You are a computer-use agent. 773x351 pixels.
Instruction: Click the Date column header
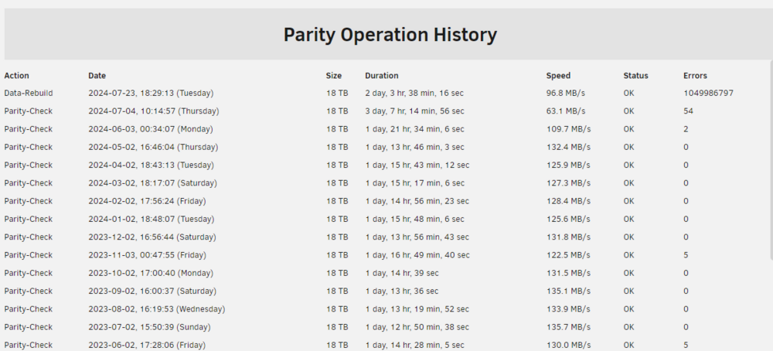point(97,76)
